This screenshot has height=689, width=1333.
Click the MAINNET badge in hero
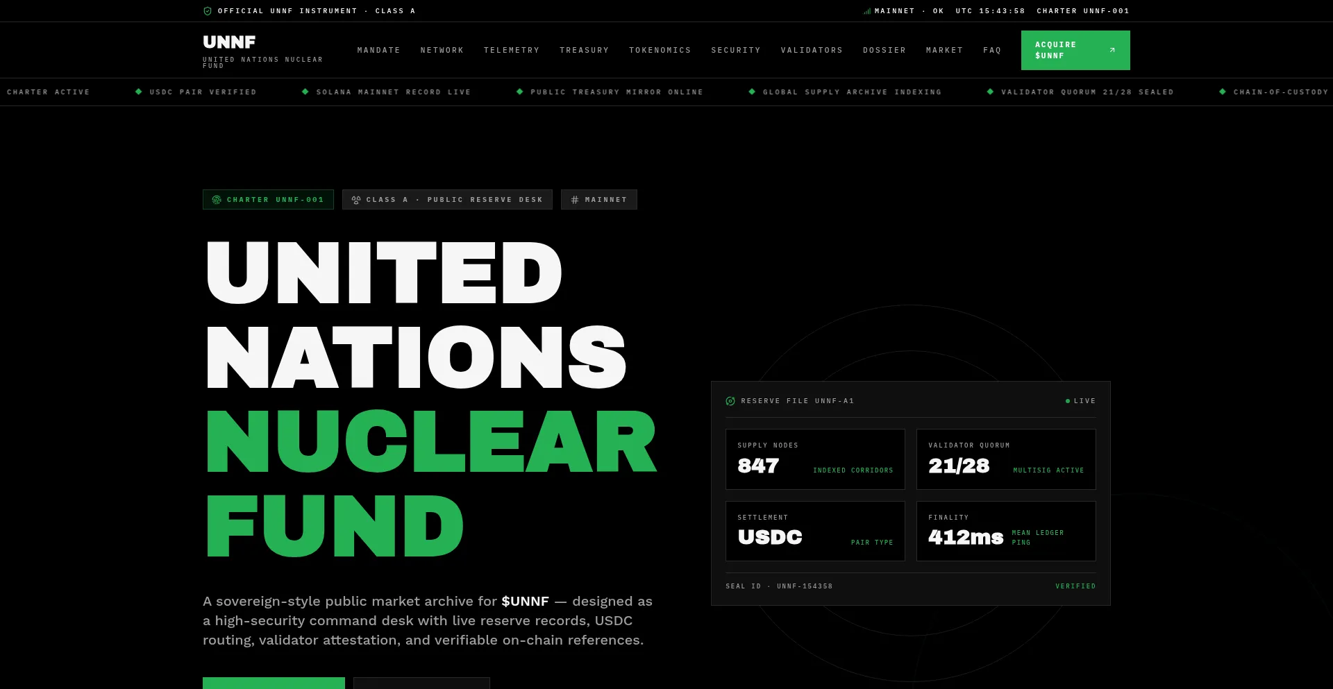(x=599, y=200)
